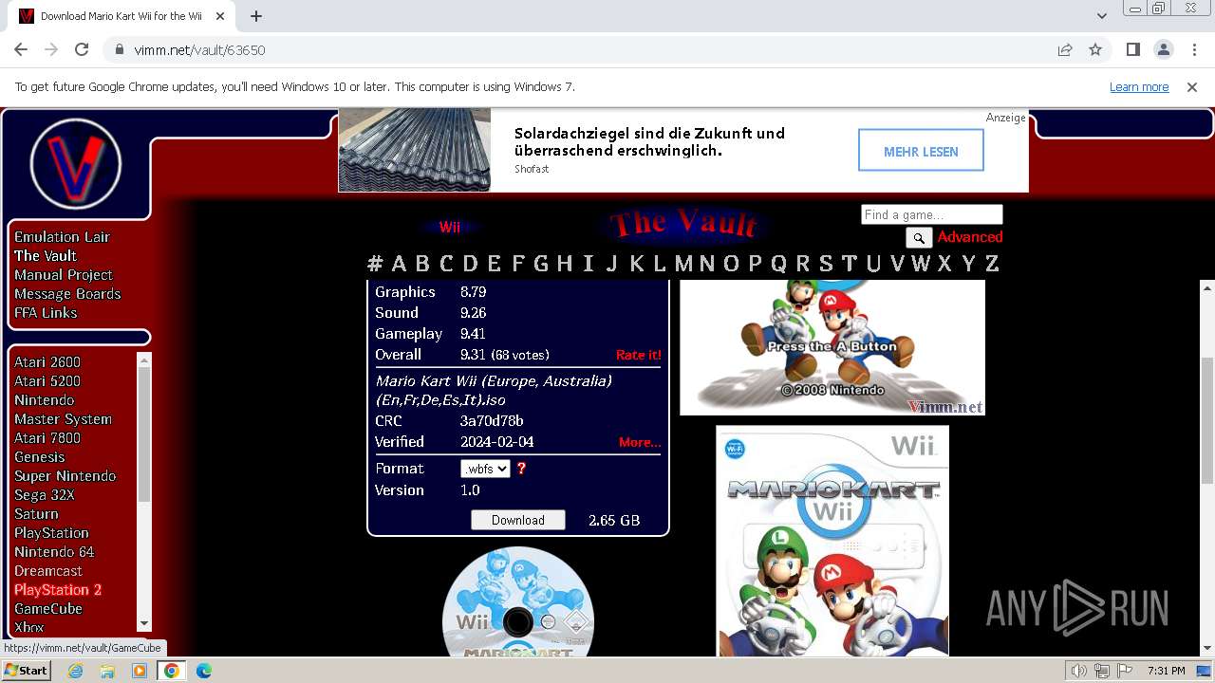Click the Wii system label in header
The width and height of the screenshot is (1215, 683).
click(x=450, y=228)
